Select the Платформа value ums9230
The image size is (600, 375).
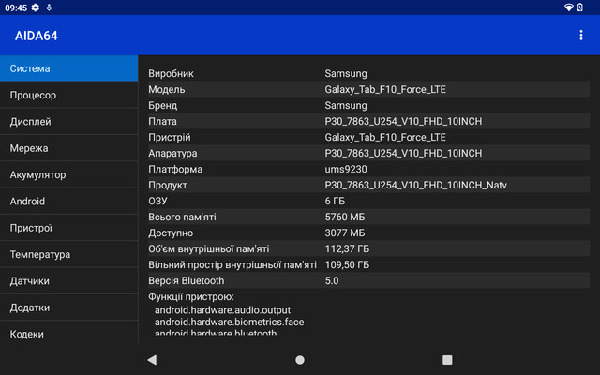(x=346, y=169)
